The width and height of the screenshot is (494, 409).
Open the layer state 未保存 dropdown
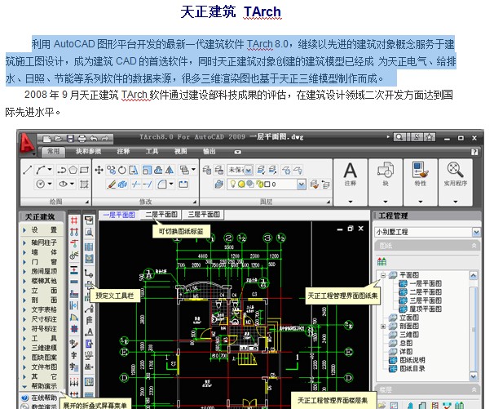click(249, 170)
